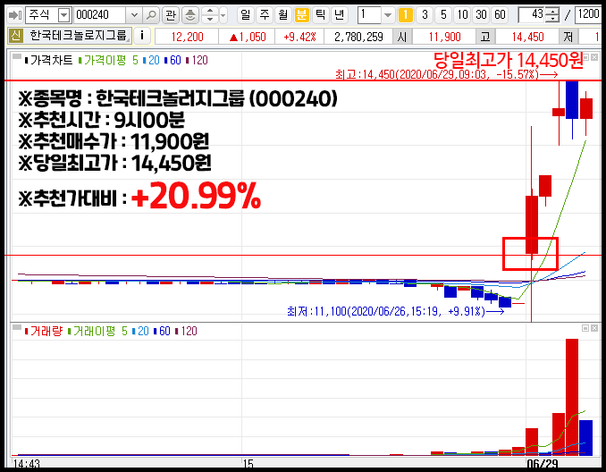Click the change rate +9.42% value
Screen dimensions: 606x472
tap(299, 37)
